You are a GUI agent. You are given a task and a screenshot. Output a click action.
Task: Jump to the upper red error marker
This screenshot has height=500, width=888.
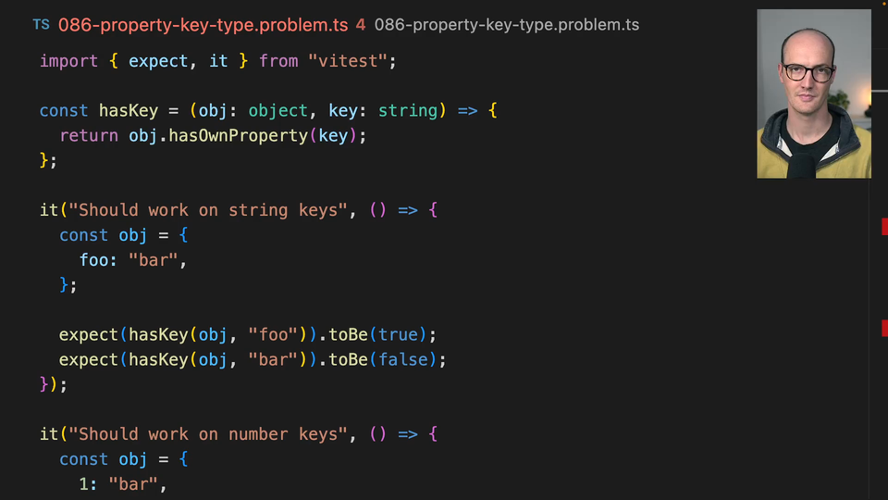884,226
